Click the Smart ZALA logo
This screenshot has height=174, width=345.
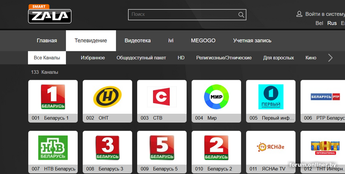50,14
